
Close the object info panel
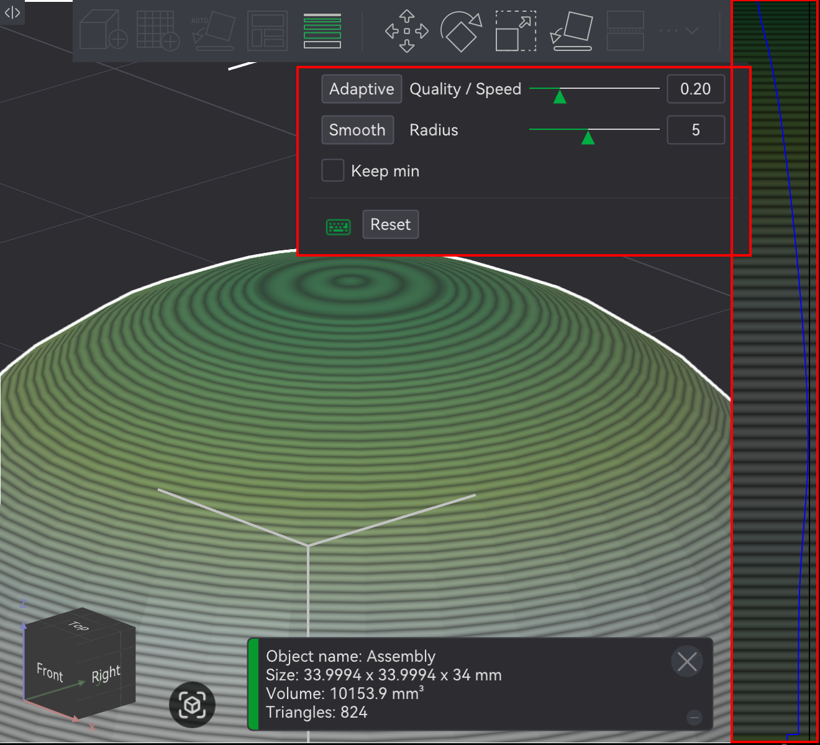[687, 662]
